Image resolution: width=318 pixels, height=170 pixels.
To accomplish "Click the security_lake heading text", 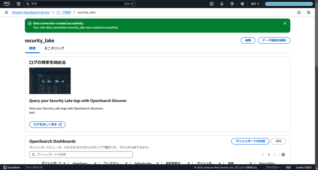I will (39, 41).
